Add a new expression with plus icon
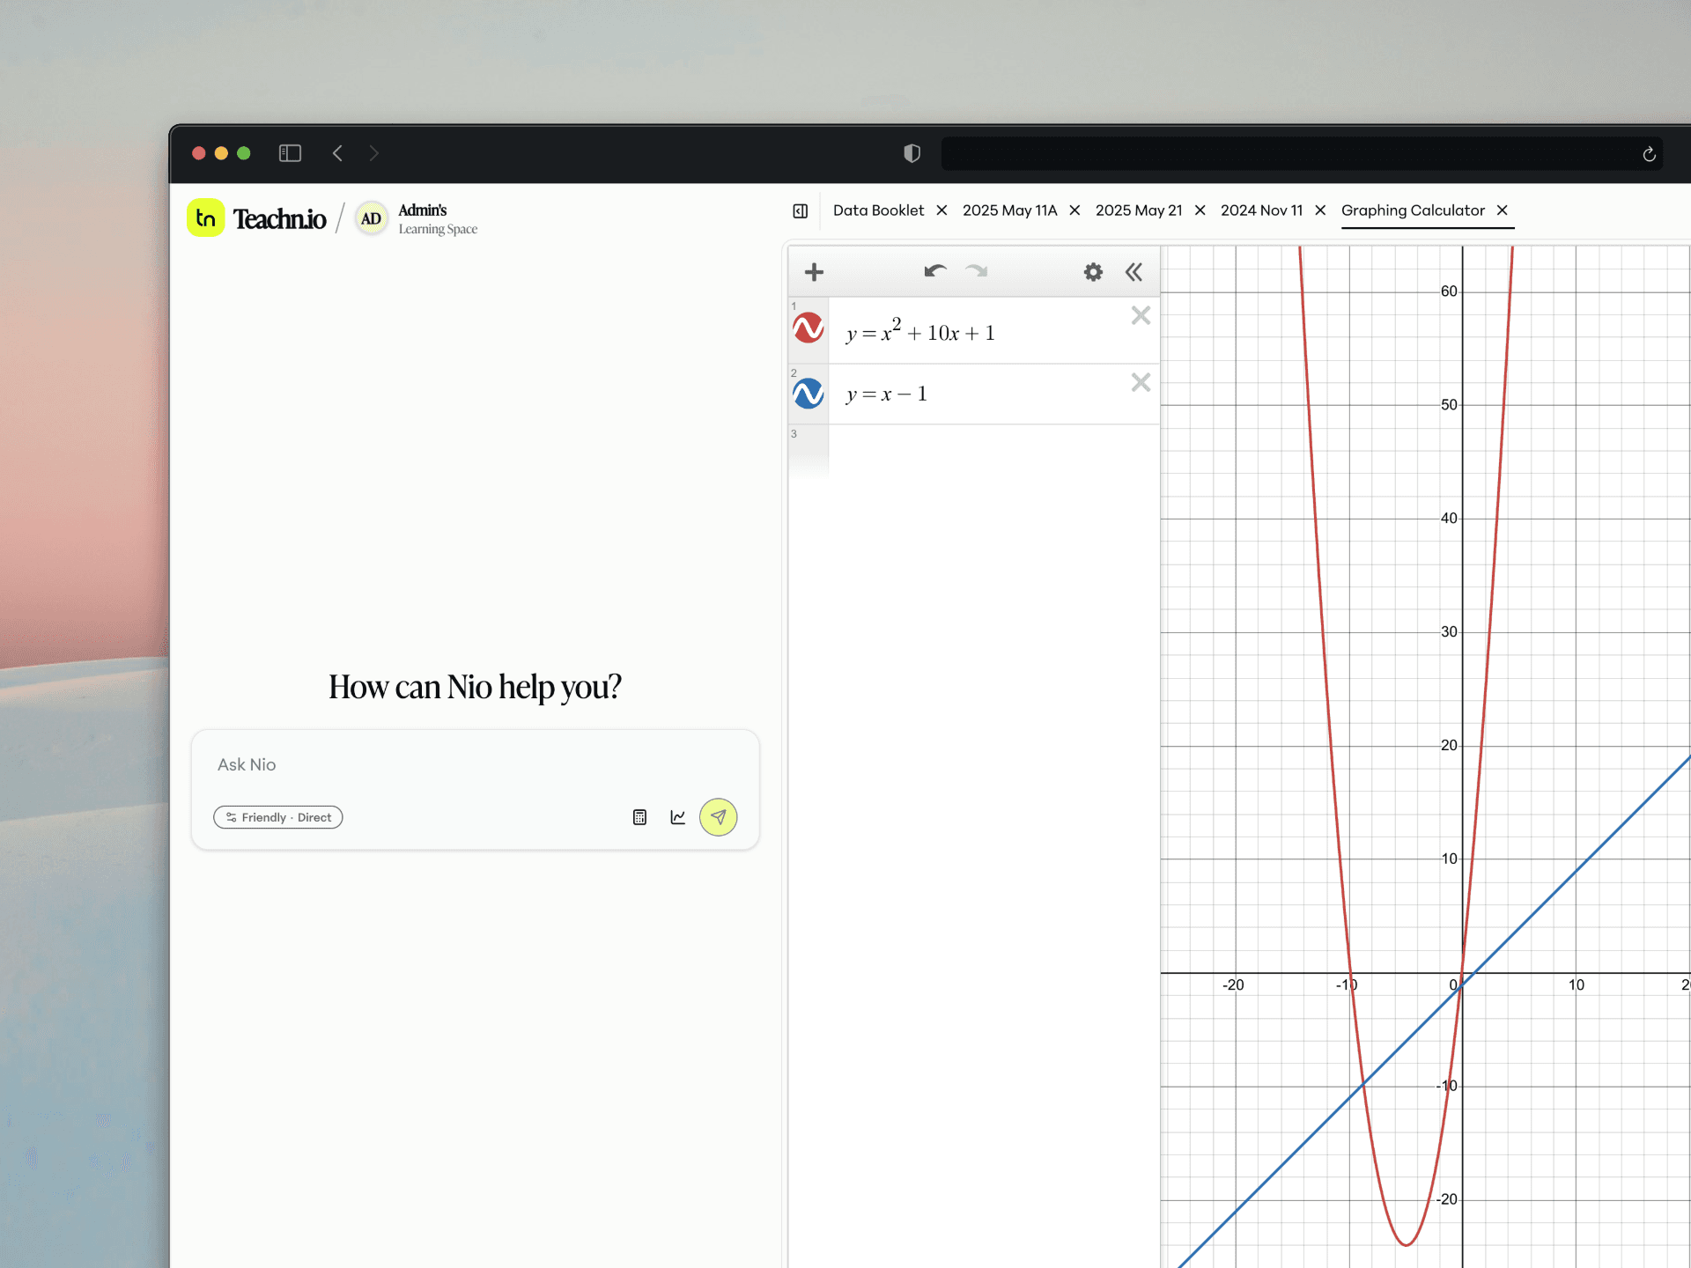 [x=814, y=272]
